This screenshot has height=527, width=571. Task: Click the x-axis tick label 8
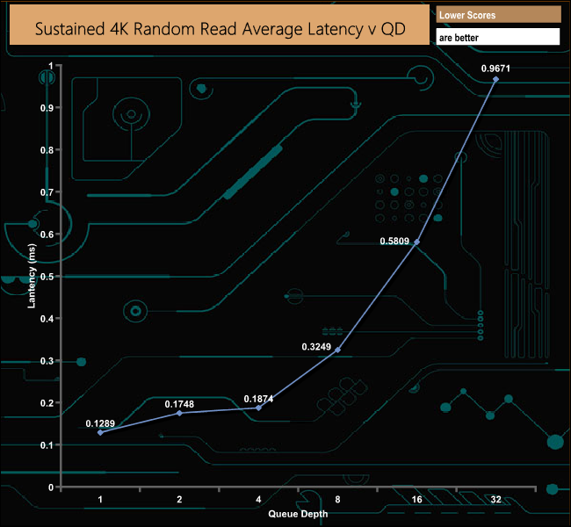coord(337,499)
